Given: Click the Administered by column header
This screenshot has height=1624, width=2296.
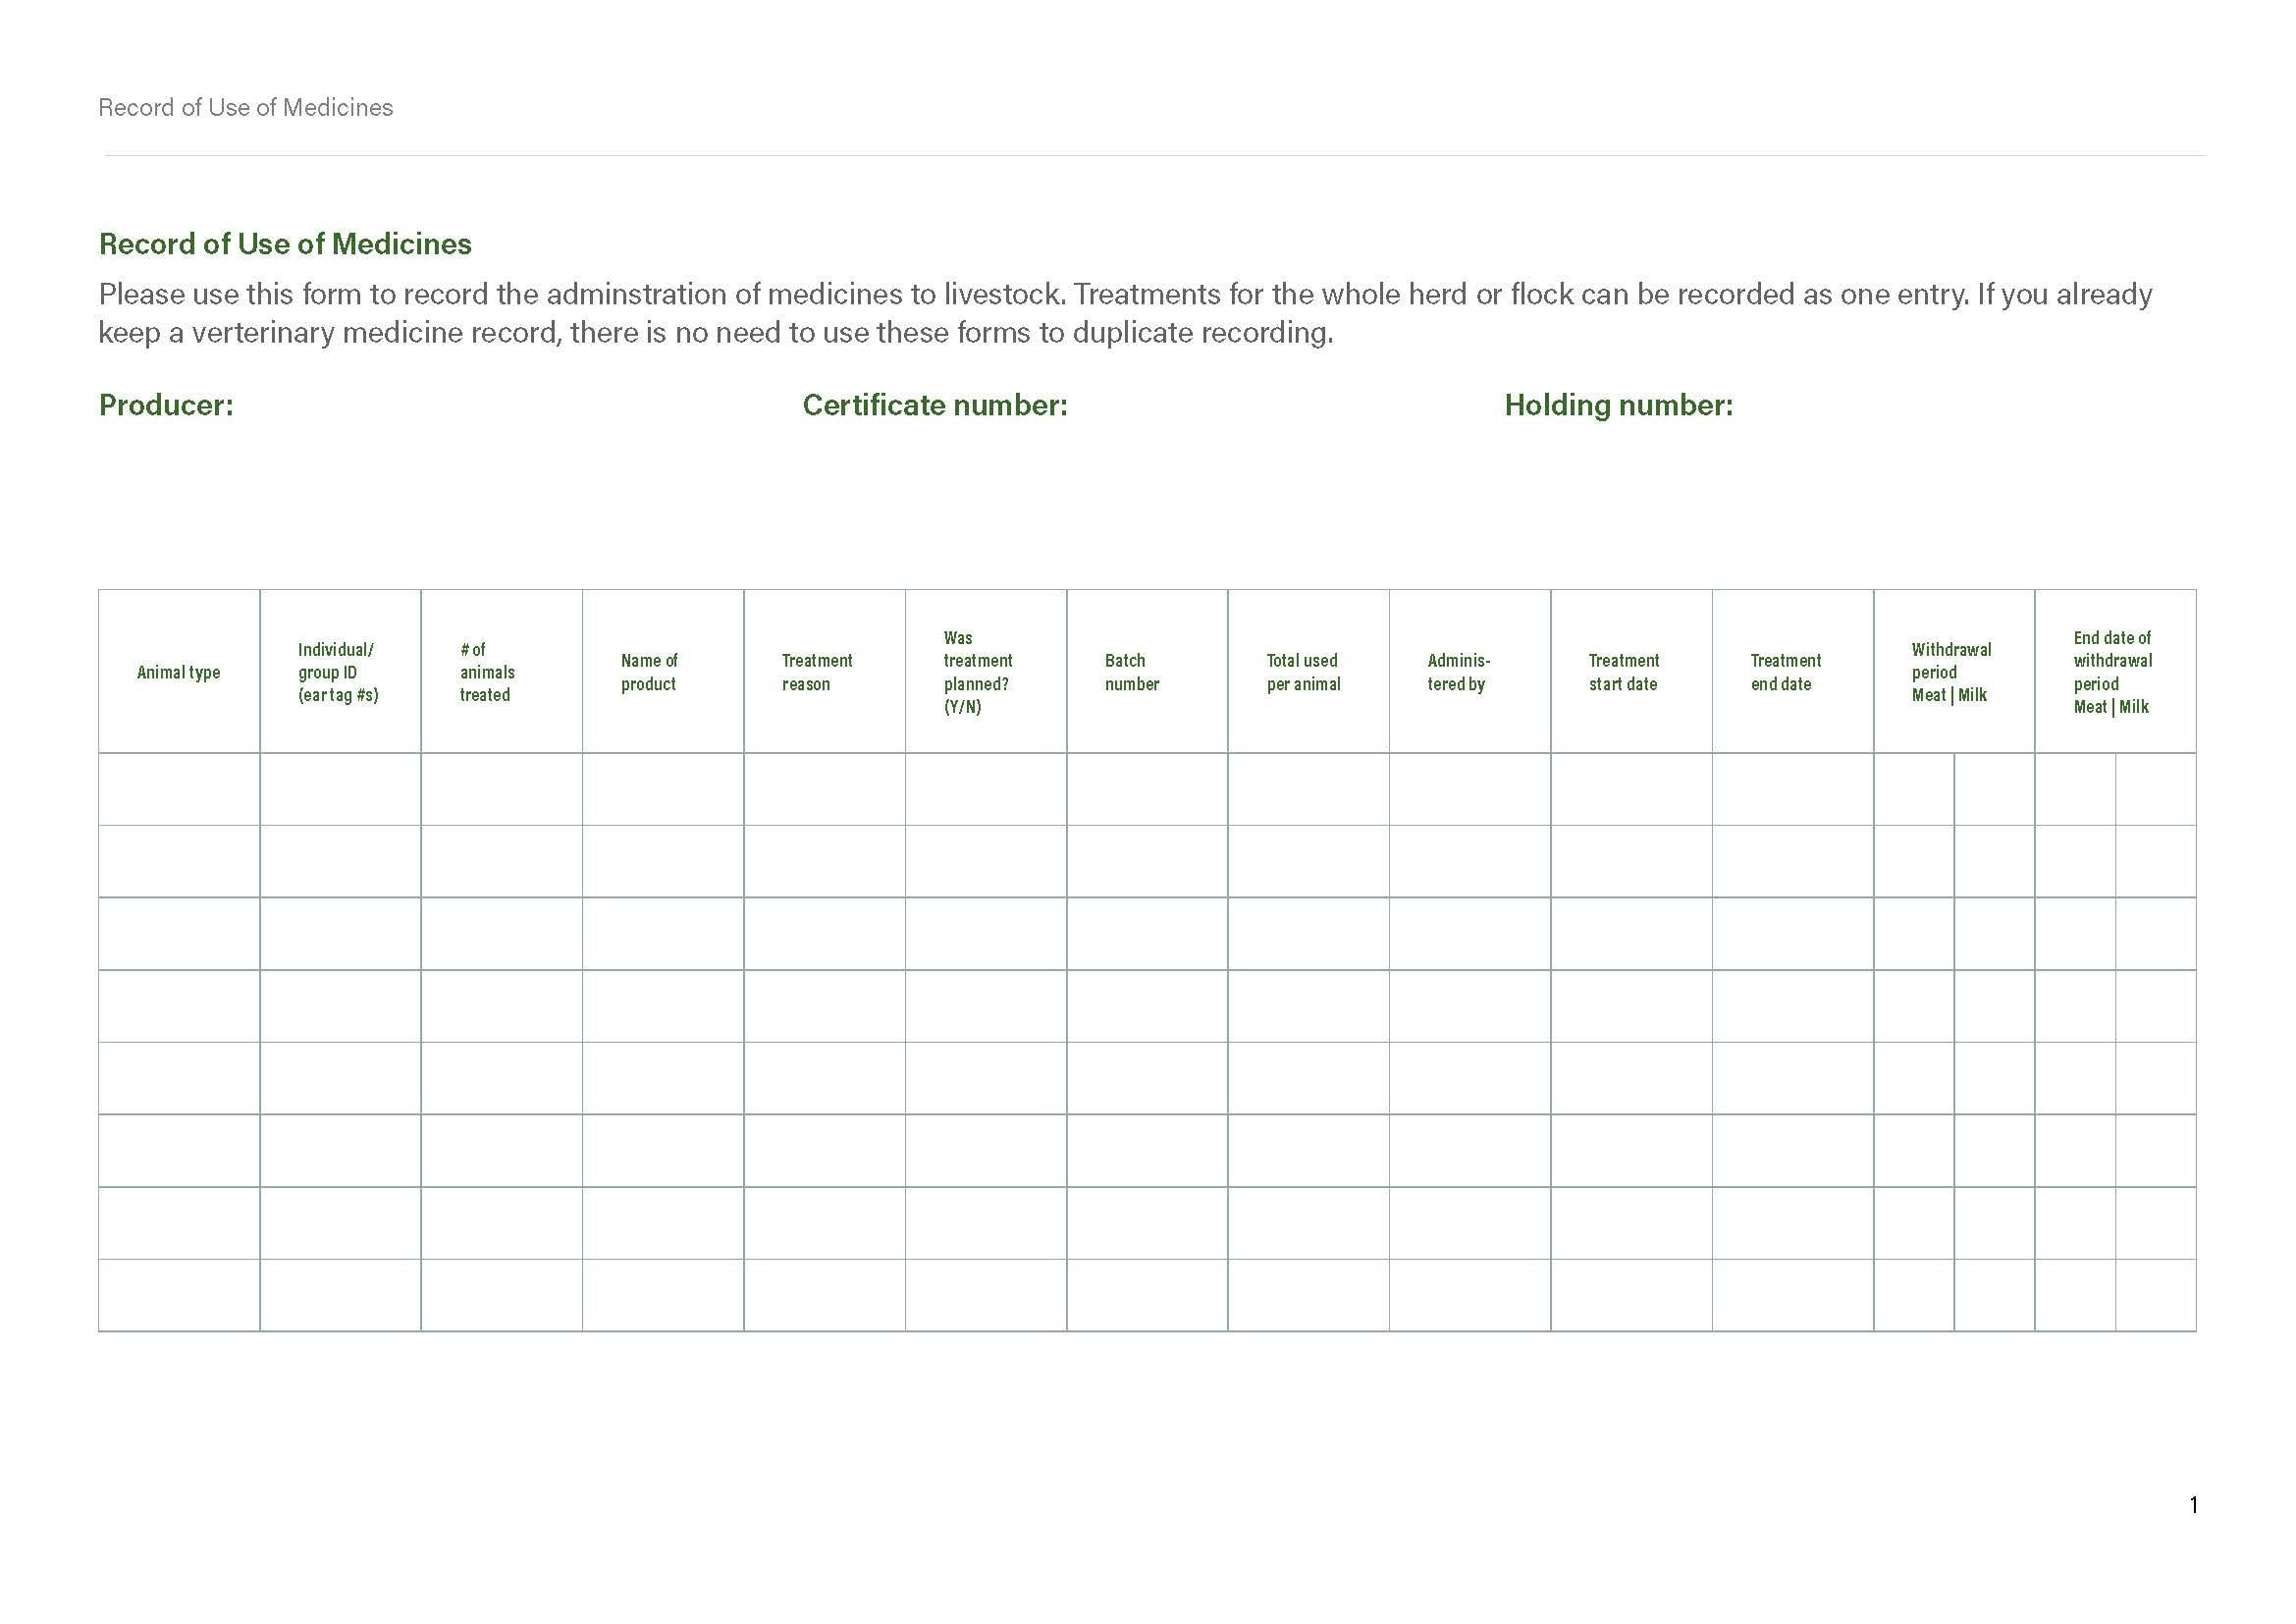Looking at the screenshot, I should pyautogui.click(x=1458, y=672).
